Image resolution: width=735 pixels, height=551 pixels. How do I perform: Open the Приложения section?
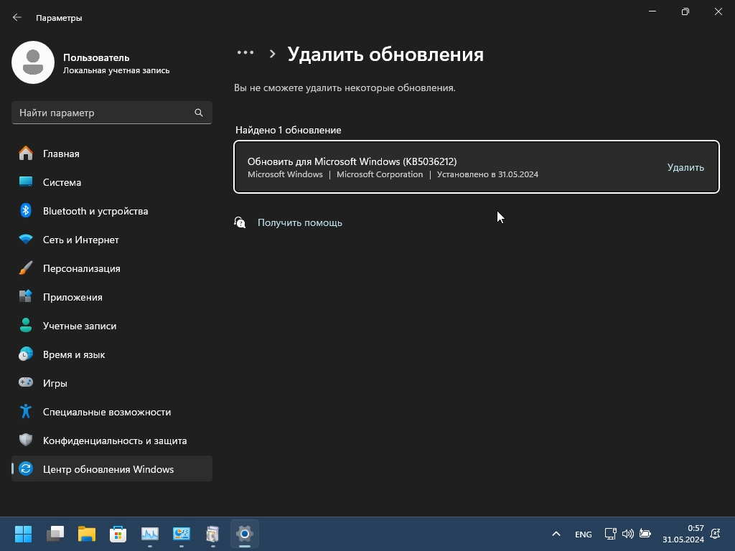[111, 297]
